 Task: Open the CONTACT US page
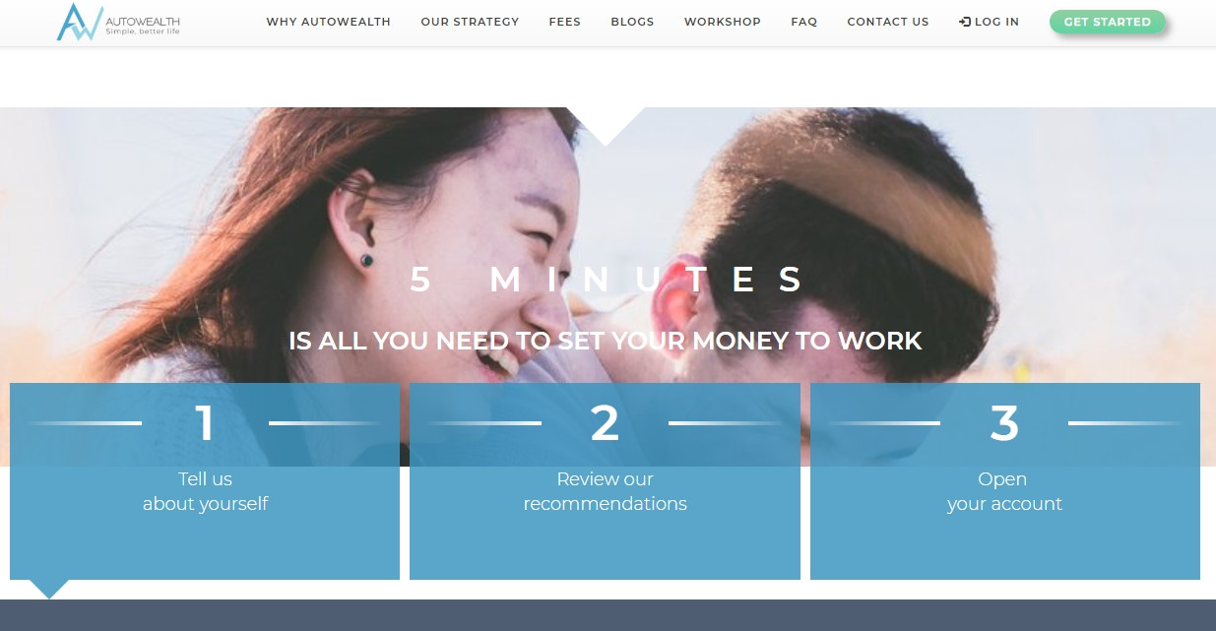[x=888, y=22]
